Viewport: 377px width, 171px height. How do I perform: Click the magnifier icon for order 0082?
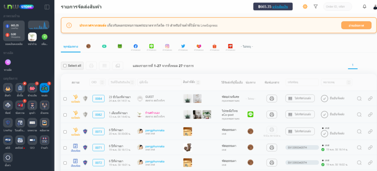click(x=359, y=114)
